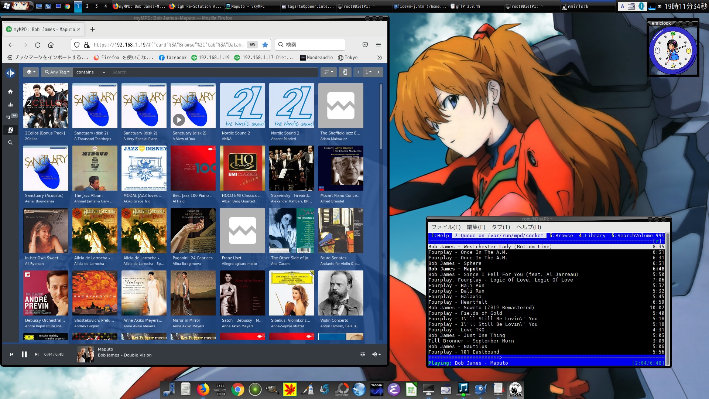Click the album search input field

pyautogui.click(x=213, y=72)
